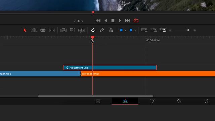Image resolution: width=215 pixels, height=121 pixels.
Task: Click the Insert Clip icon
Action: click(x=63, y=30)
